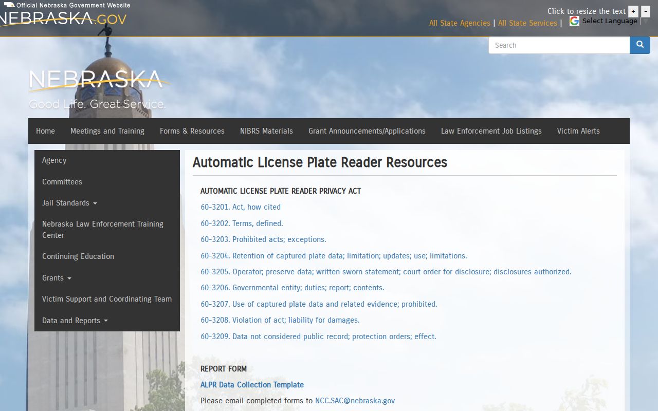Open 60-3206 Governmental entity; duties link
This screenshot has height=411, width=658.
pyautogui.click(x=293, y=288)
